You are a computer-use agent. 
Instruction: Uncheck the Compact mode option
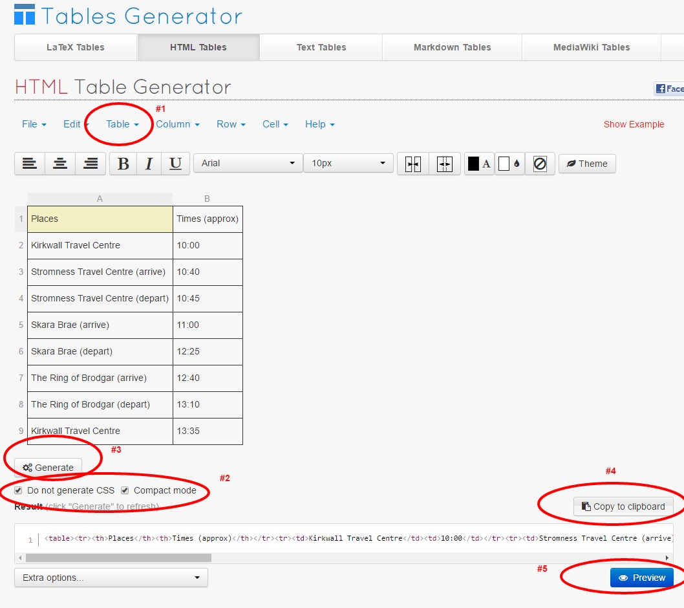[x=125, y=490]
